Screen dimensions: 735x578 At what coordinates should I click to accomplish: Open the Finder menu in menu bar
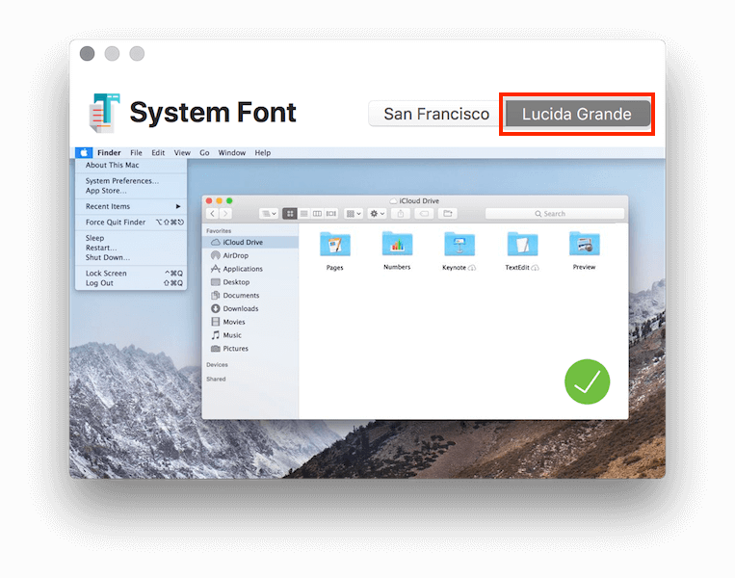point(109,153)
